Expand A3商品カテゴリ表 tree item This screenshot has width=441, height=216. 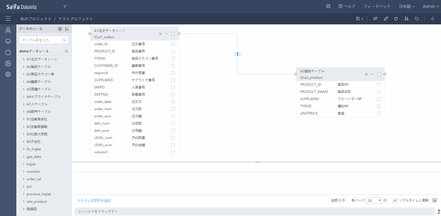pyautogui.click(x=24, y=74)
